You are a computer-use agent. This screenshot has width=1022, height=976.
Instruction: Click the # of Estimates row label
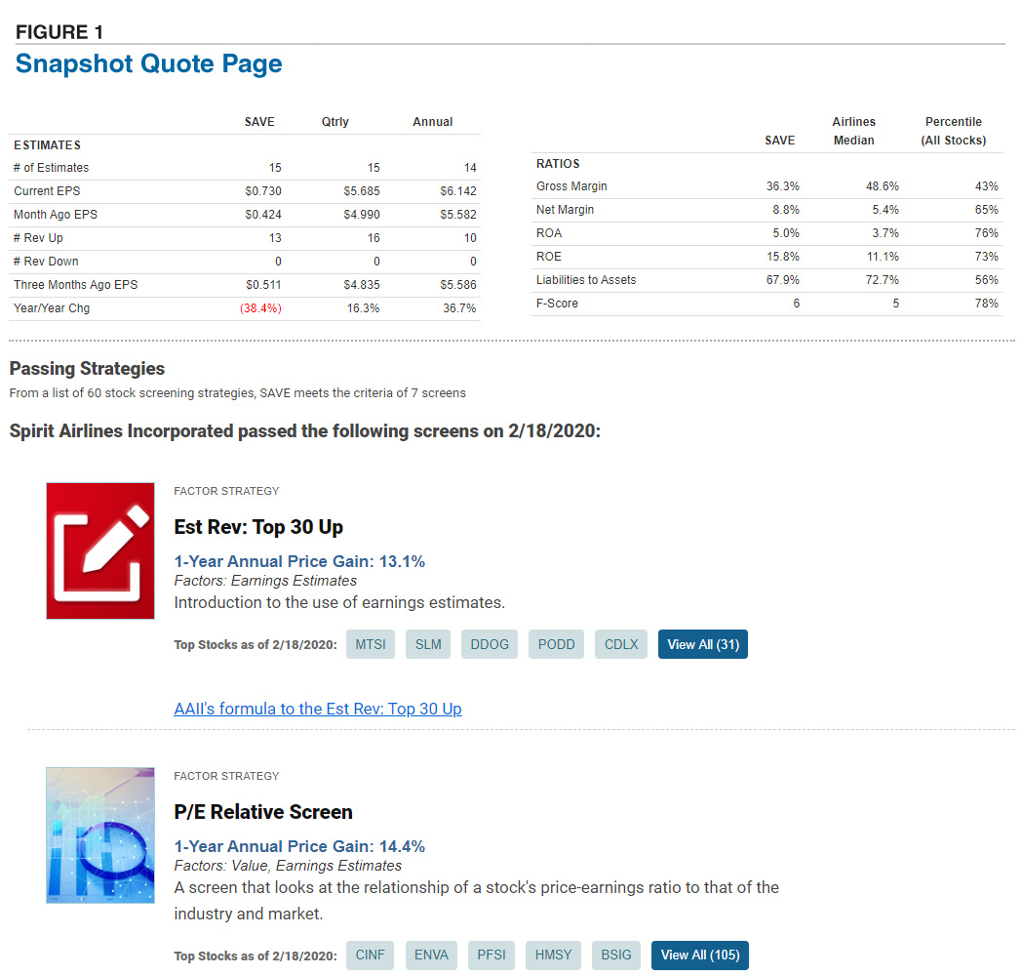click(51, 168)
